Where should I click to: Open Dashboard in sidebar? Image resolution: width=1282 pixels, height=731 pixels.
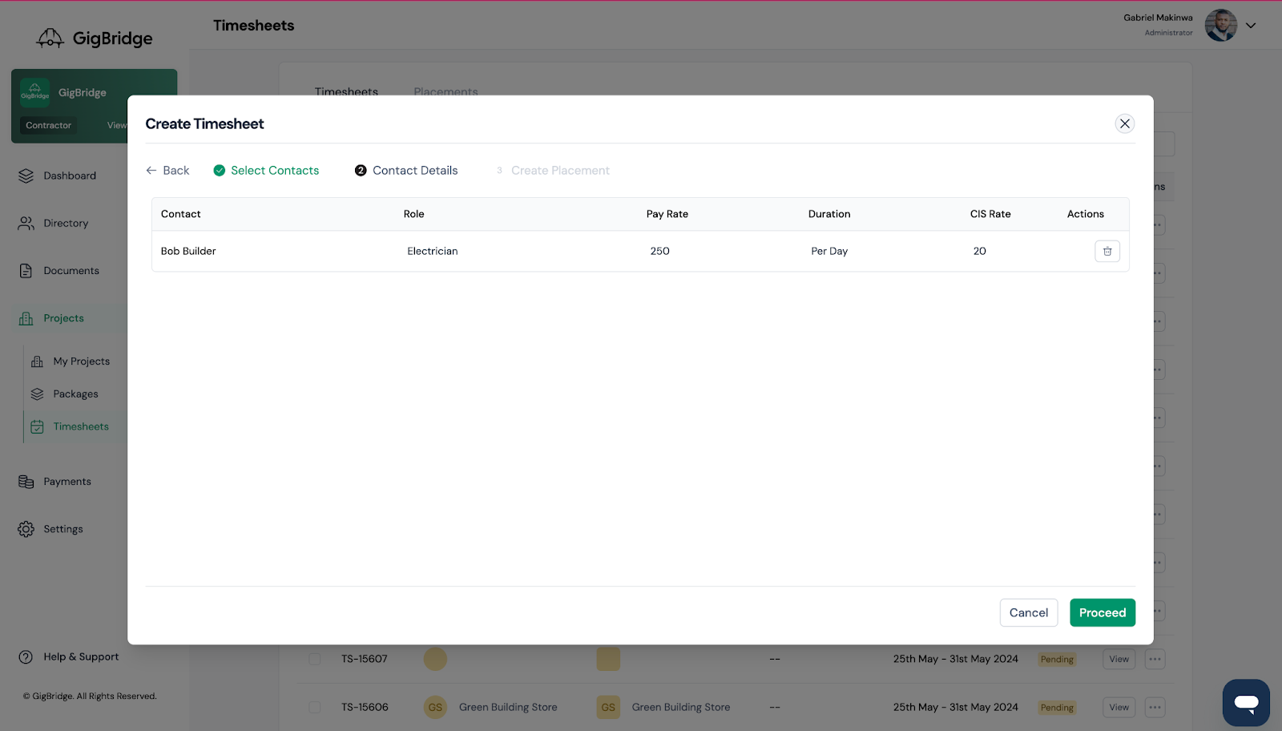click(70, 176)
